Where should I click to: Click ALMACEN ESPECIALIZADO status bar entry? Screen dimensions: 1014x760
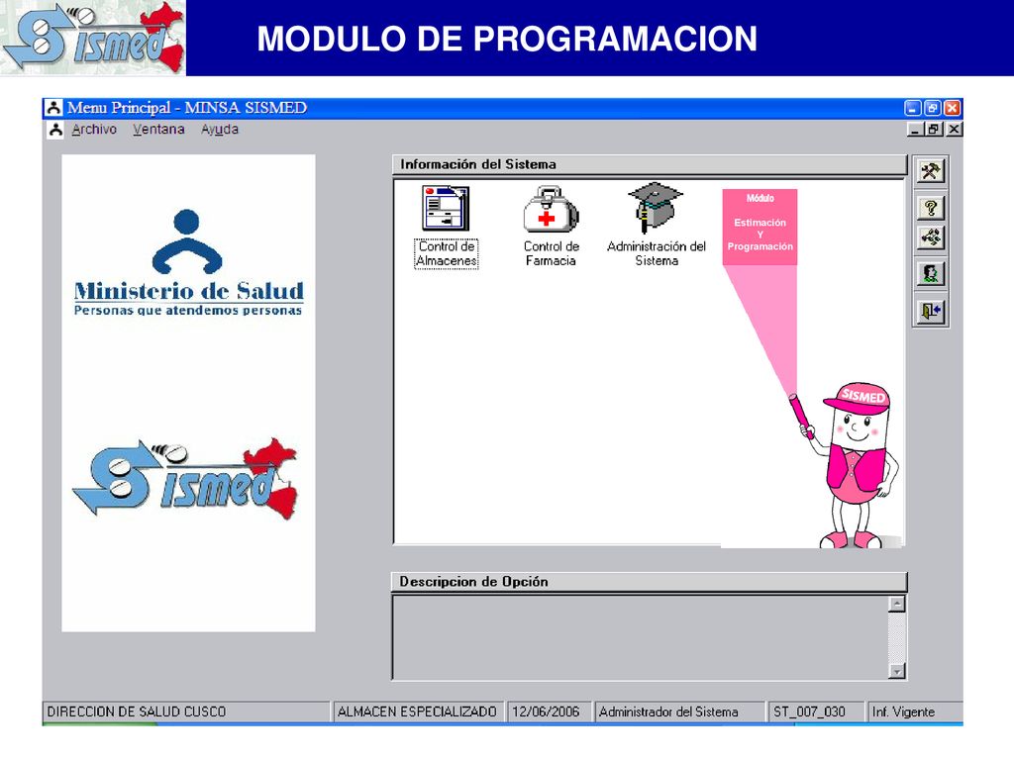[x=418, y=712]
